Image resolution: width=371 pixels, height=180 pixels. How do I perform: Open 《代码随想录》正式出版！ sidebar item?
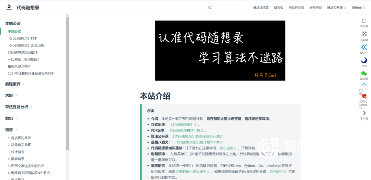point(26,46)
